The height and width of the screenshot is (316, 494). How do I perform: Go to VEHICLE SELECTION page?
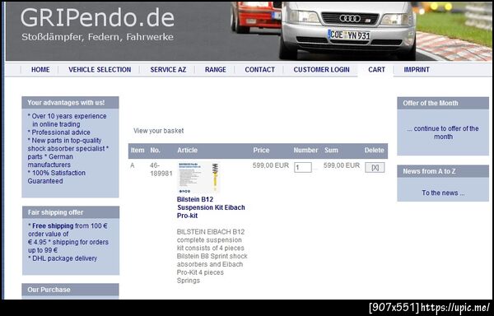point(100,70)
